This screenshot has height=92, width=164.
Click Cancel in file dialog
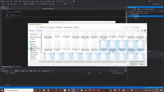coord(142,64)
